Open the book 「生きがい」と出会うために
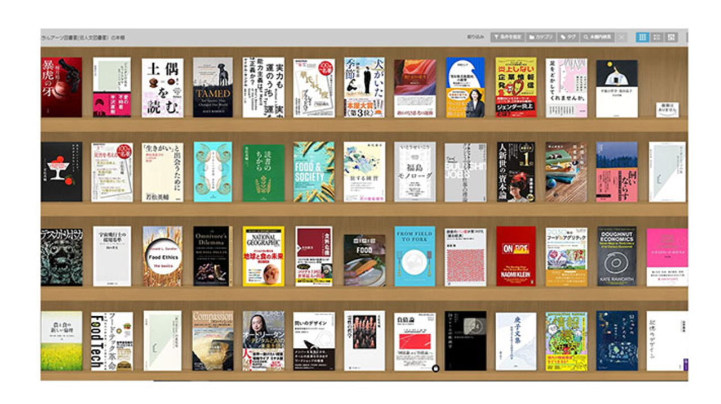Image resolution: width=721 pixels, height=404 pixels. (162, 172)
